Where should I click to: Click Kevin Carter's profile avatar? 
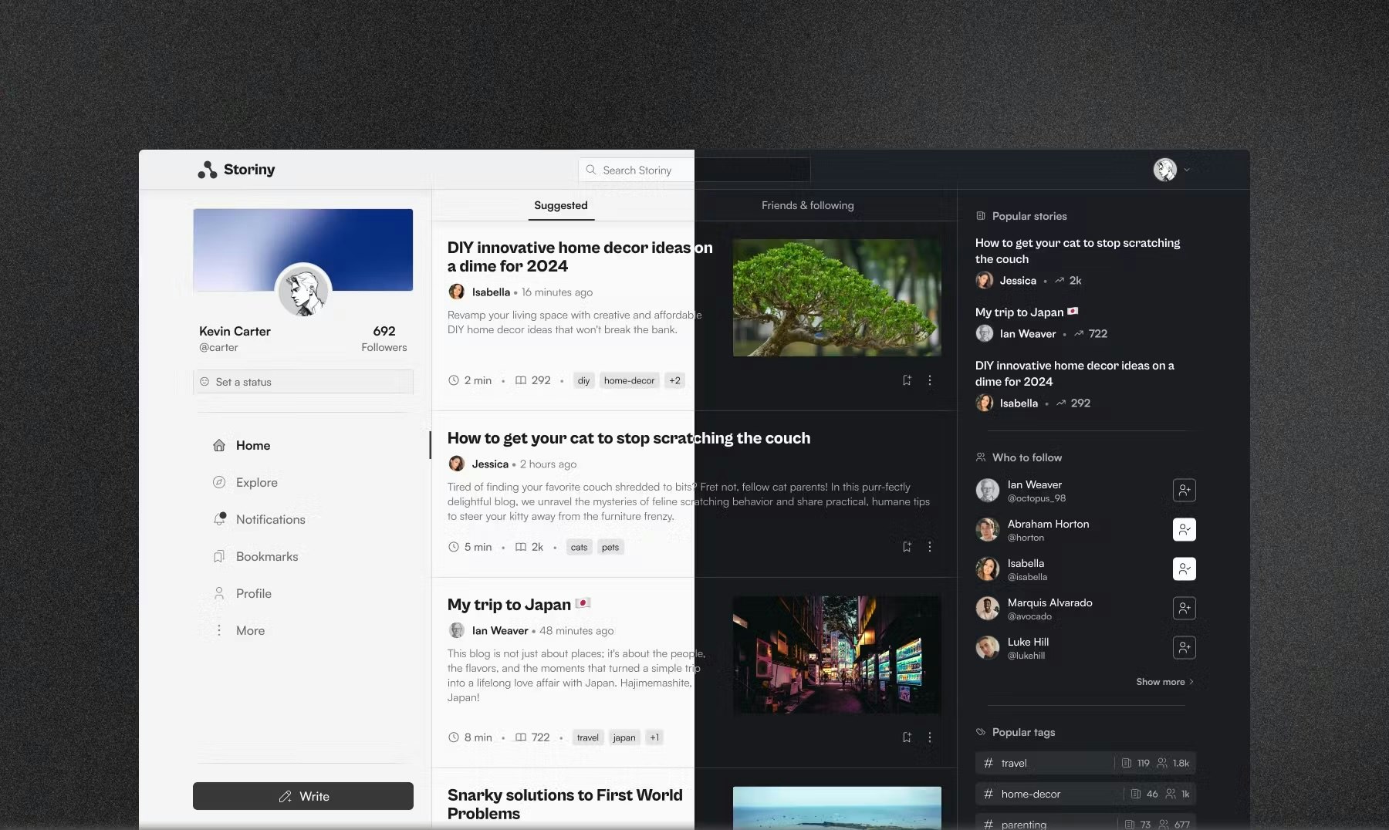coord(303,291)
